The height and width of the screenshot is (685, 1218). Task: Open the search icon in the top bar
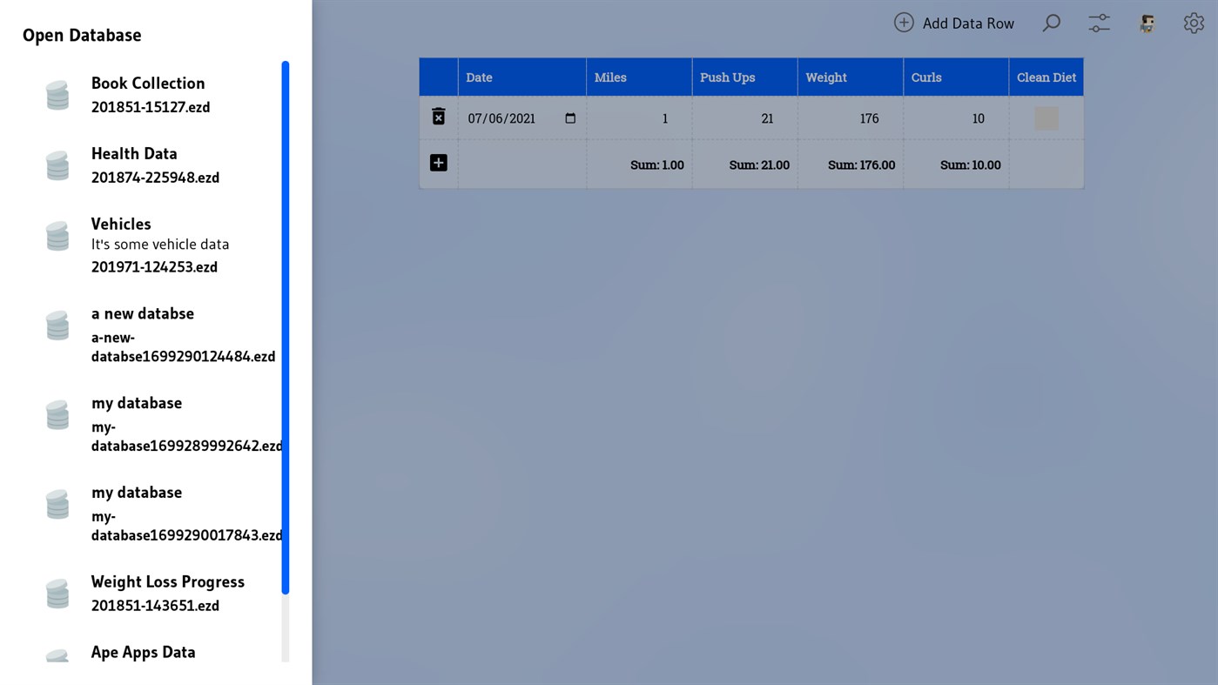coord(1051,23)
